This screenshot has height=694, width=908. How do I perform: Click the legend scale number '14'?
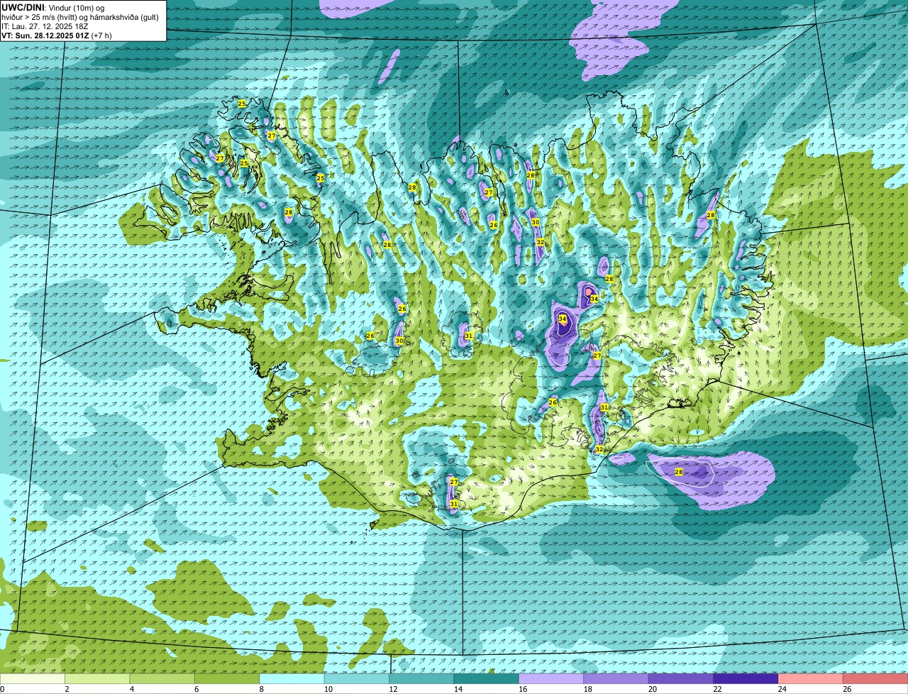pyautogui.click(x=458, y=689)
